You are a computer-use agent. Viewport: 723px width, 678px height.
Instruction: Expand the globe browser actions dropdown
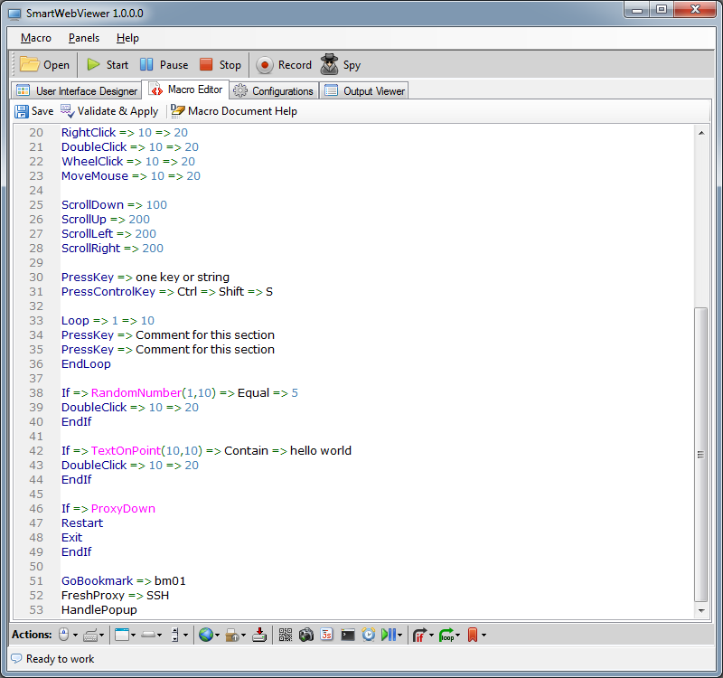click(217, 635)
